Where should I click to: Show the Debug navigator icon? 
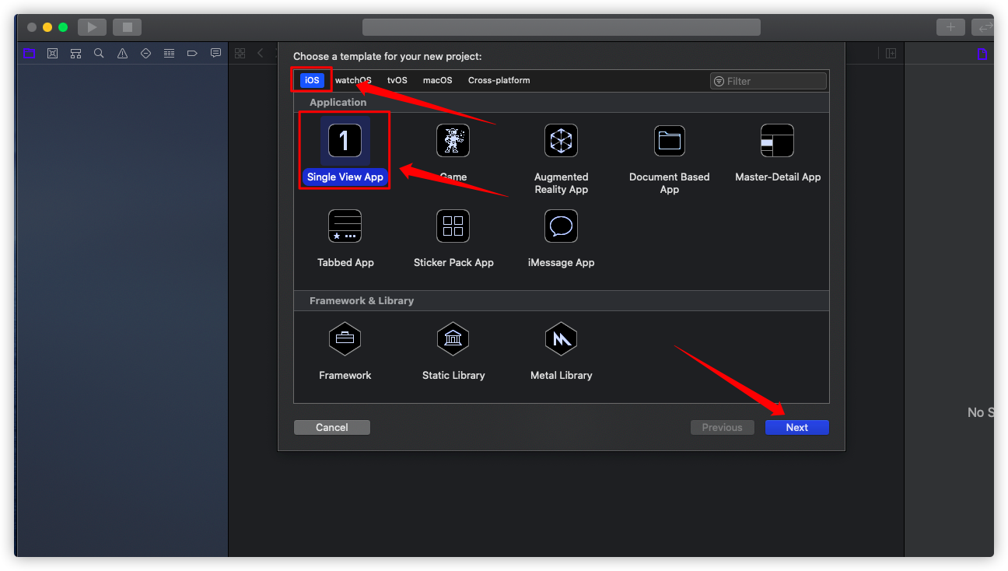169,54
